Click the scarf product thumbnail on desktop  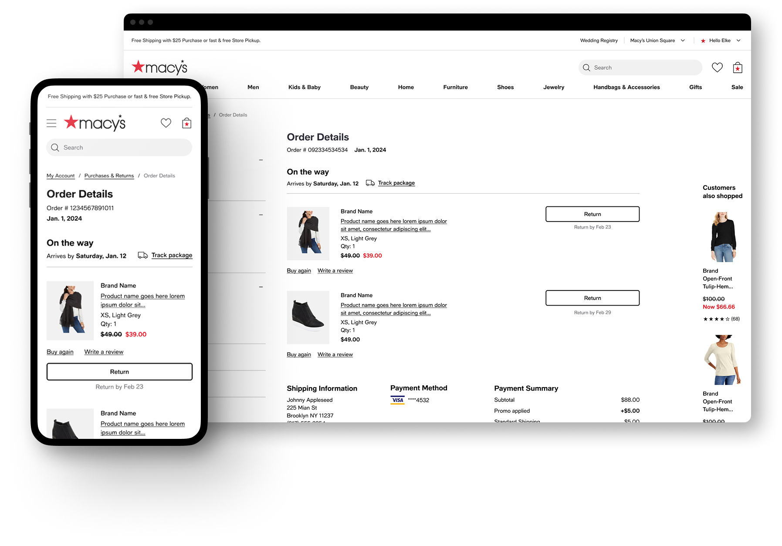[308, 233]
